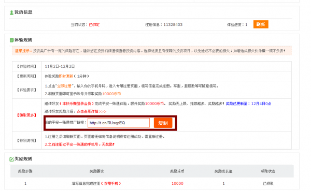Click the 体验规则 green list icon
Screen dimensions: 311x191
pyautogui.click(x=11, y=40)
